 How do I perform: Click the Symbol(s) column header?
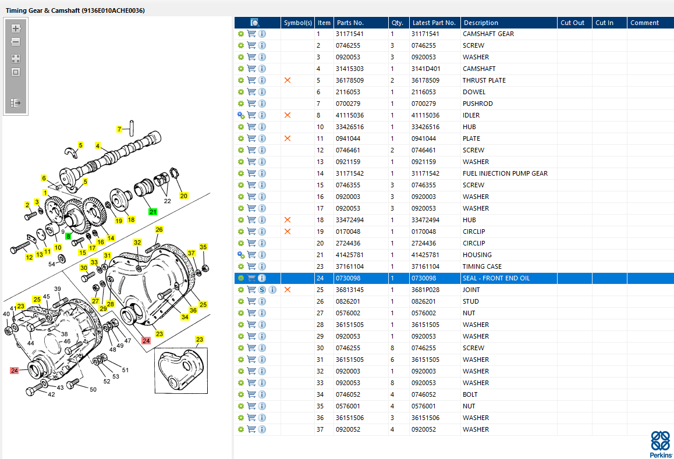pyautogui.click(x=298, y=23)
